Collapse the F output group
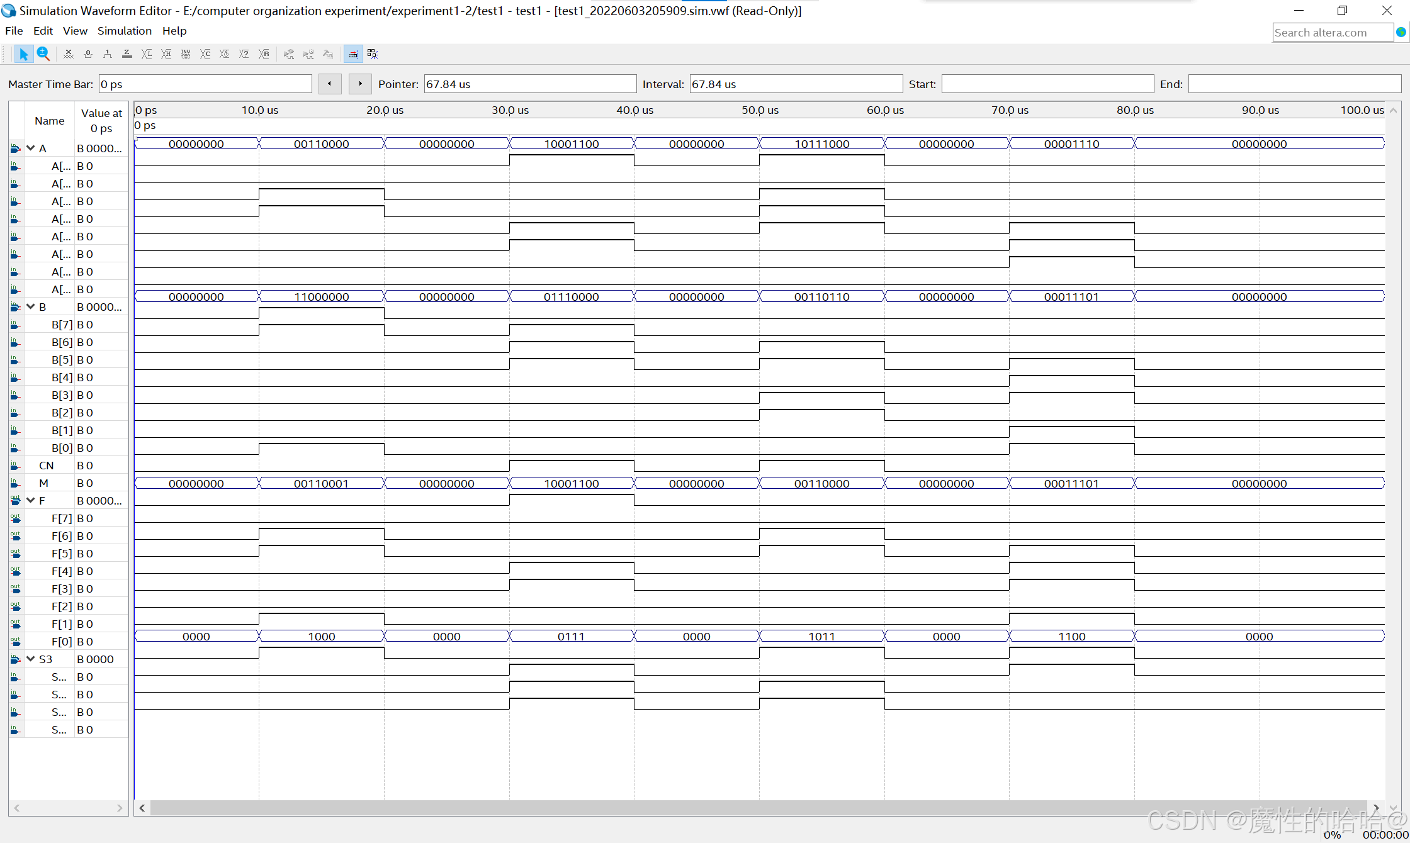This screenshot has width=1410, height=843. point(30,501)
